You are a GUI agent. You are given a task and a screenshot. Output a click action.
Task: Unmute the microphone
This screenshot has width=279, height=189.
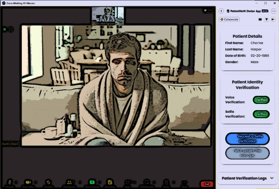(10, 182)
